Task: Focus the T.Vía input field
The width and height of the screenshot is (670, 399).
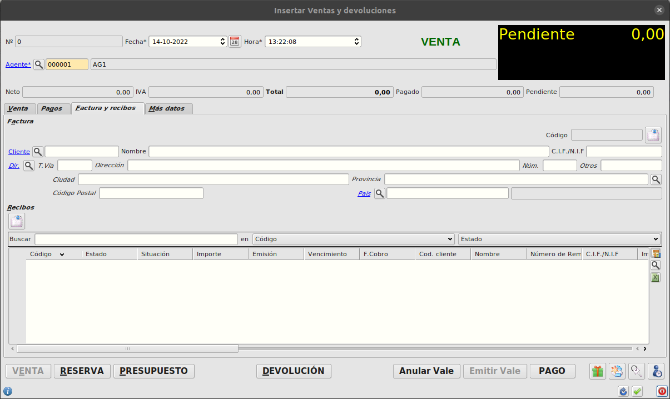Action: point(75,166)
